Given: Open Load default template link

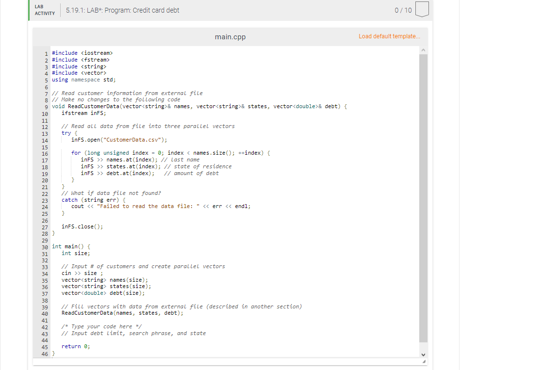Looking at the screenshot, I should 389,36.
